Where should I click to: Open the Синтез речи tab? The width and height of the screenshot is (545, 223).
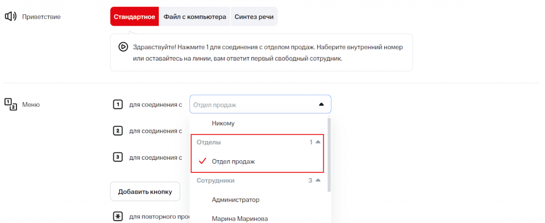pyautogui.click(x=254, y=16)
